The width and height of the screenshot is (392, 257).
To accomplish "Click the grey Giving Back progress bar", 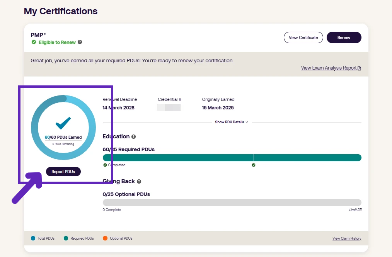I will (x=232, y=203).
